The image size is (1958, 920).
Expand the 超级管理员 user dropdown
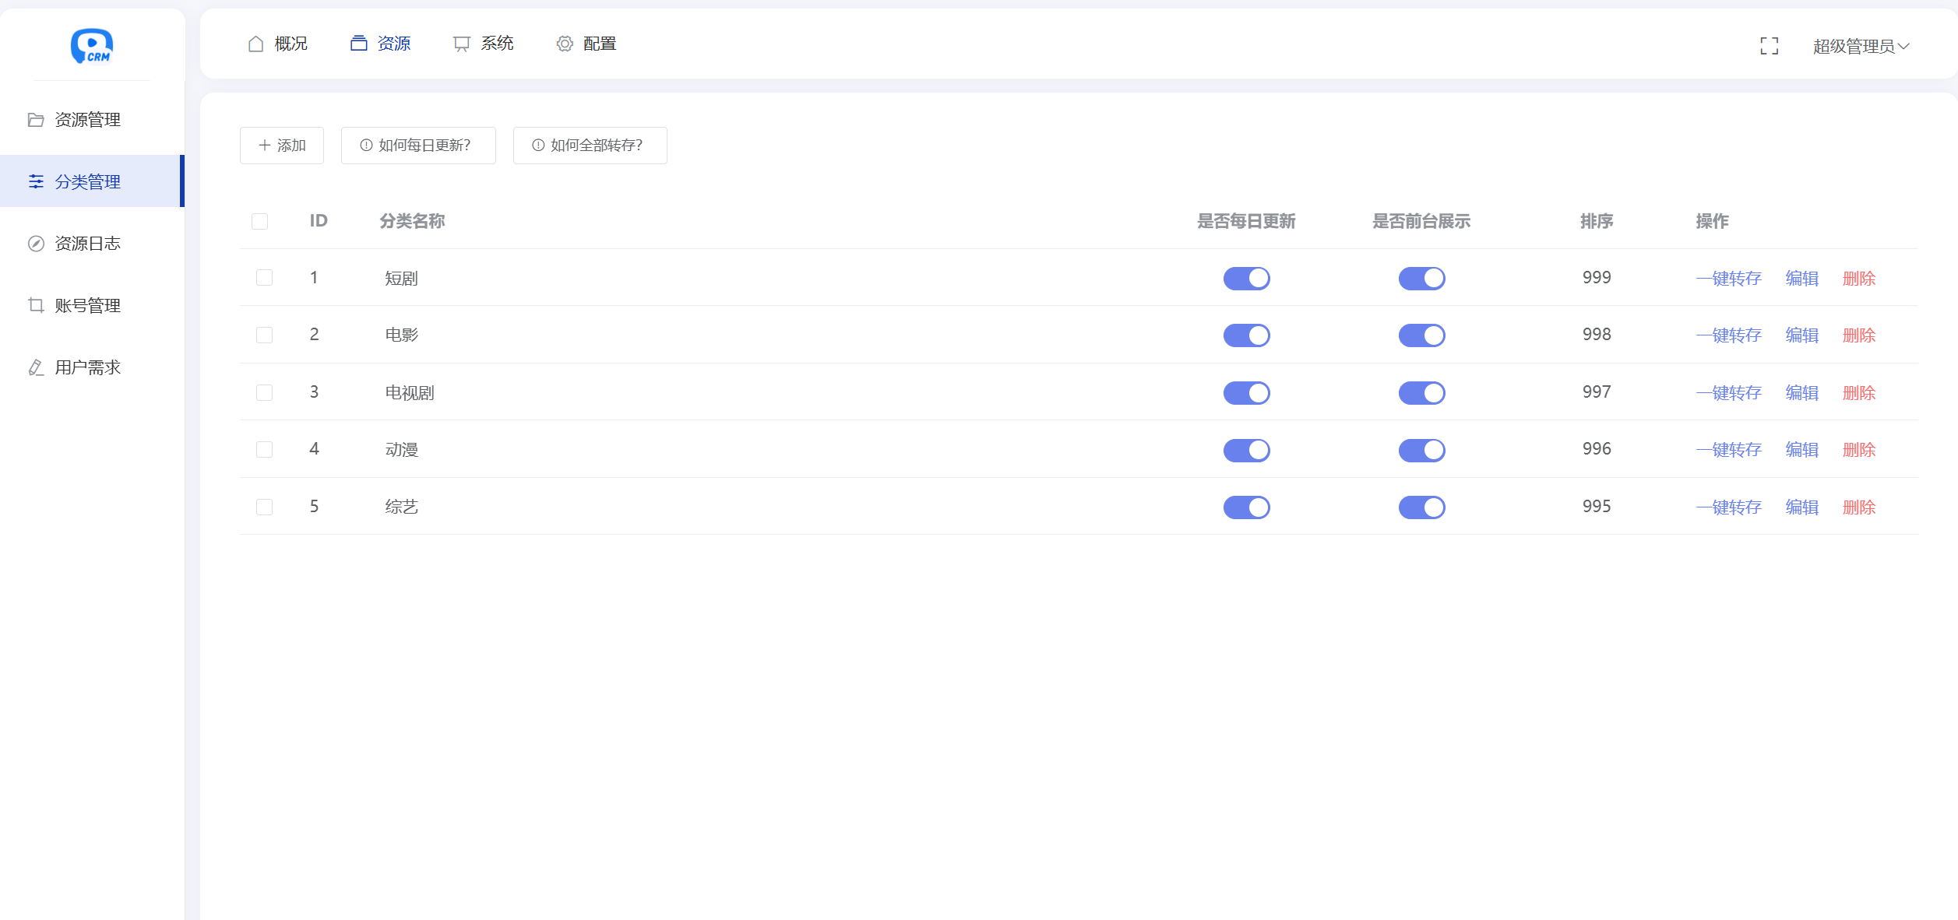pos(1861,47)
